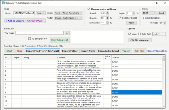169x110 pixels.
Task: Click the Status column header
Action: 137,58
